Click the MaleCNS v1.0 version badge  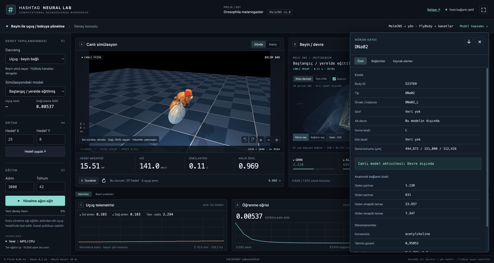(x=280, y=12)
